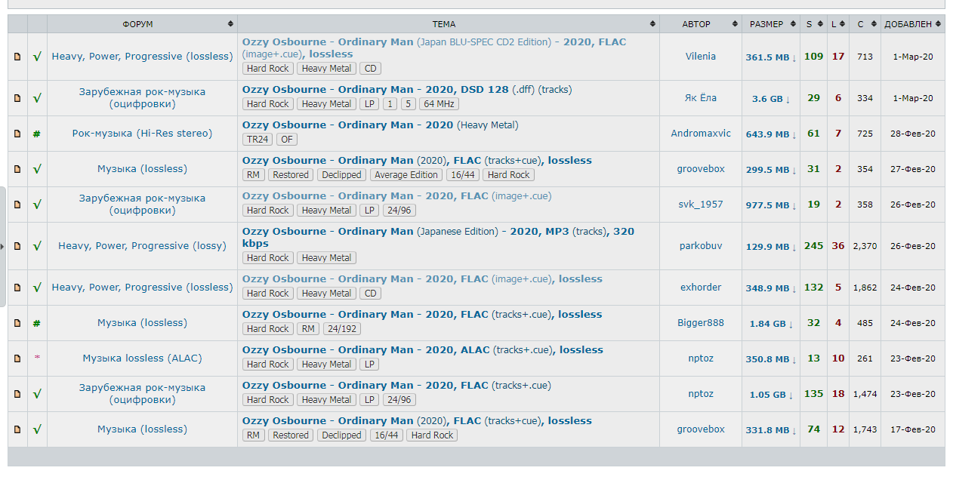The width and height of the screenshot is (953, 483).
Task: Open the Рок-музыка (Hi-Res stereo) forum
Action: pyautogui.click(x=142, y=134)
